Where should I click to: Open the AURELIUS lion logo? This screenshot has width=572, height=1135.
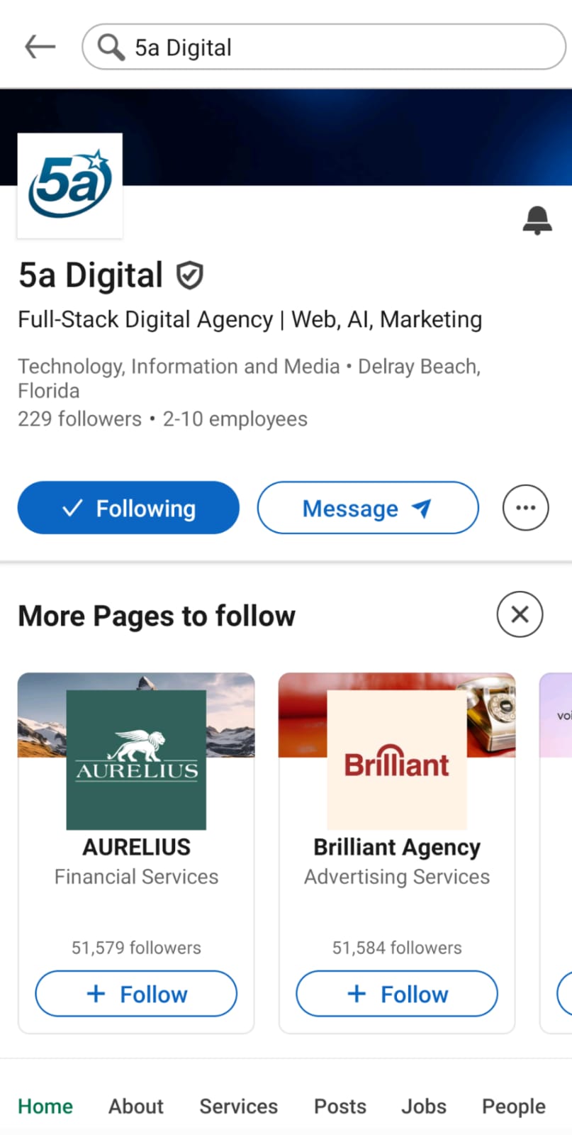point(136,760)
